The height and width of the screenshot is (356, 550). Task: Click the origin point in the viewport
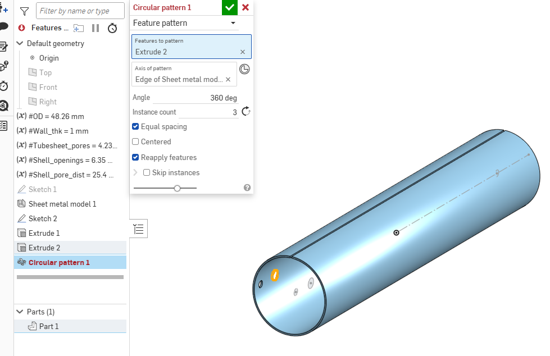pyautogui.click(x=397, y=232)
